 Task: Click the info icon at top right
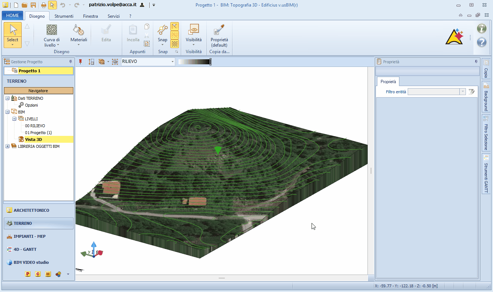[x=481, y=29]
